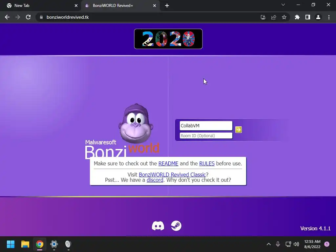The image size is (336, 252).
Task: Click the Room ID (Optional) field
Action: click(206, 136)
